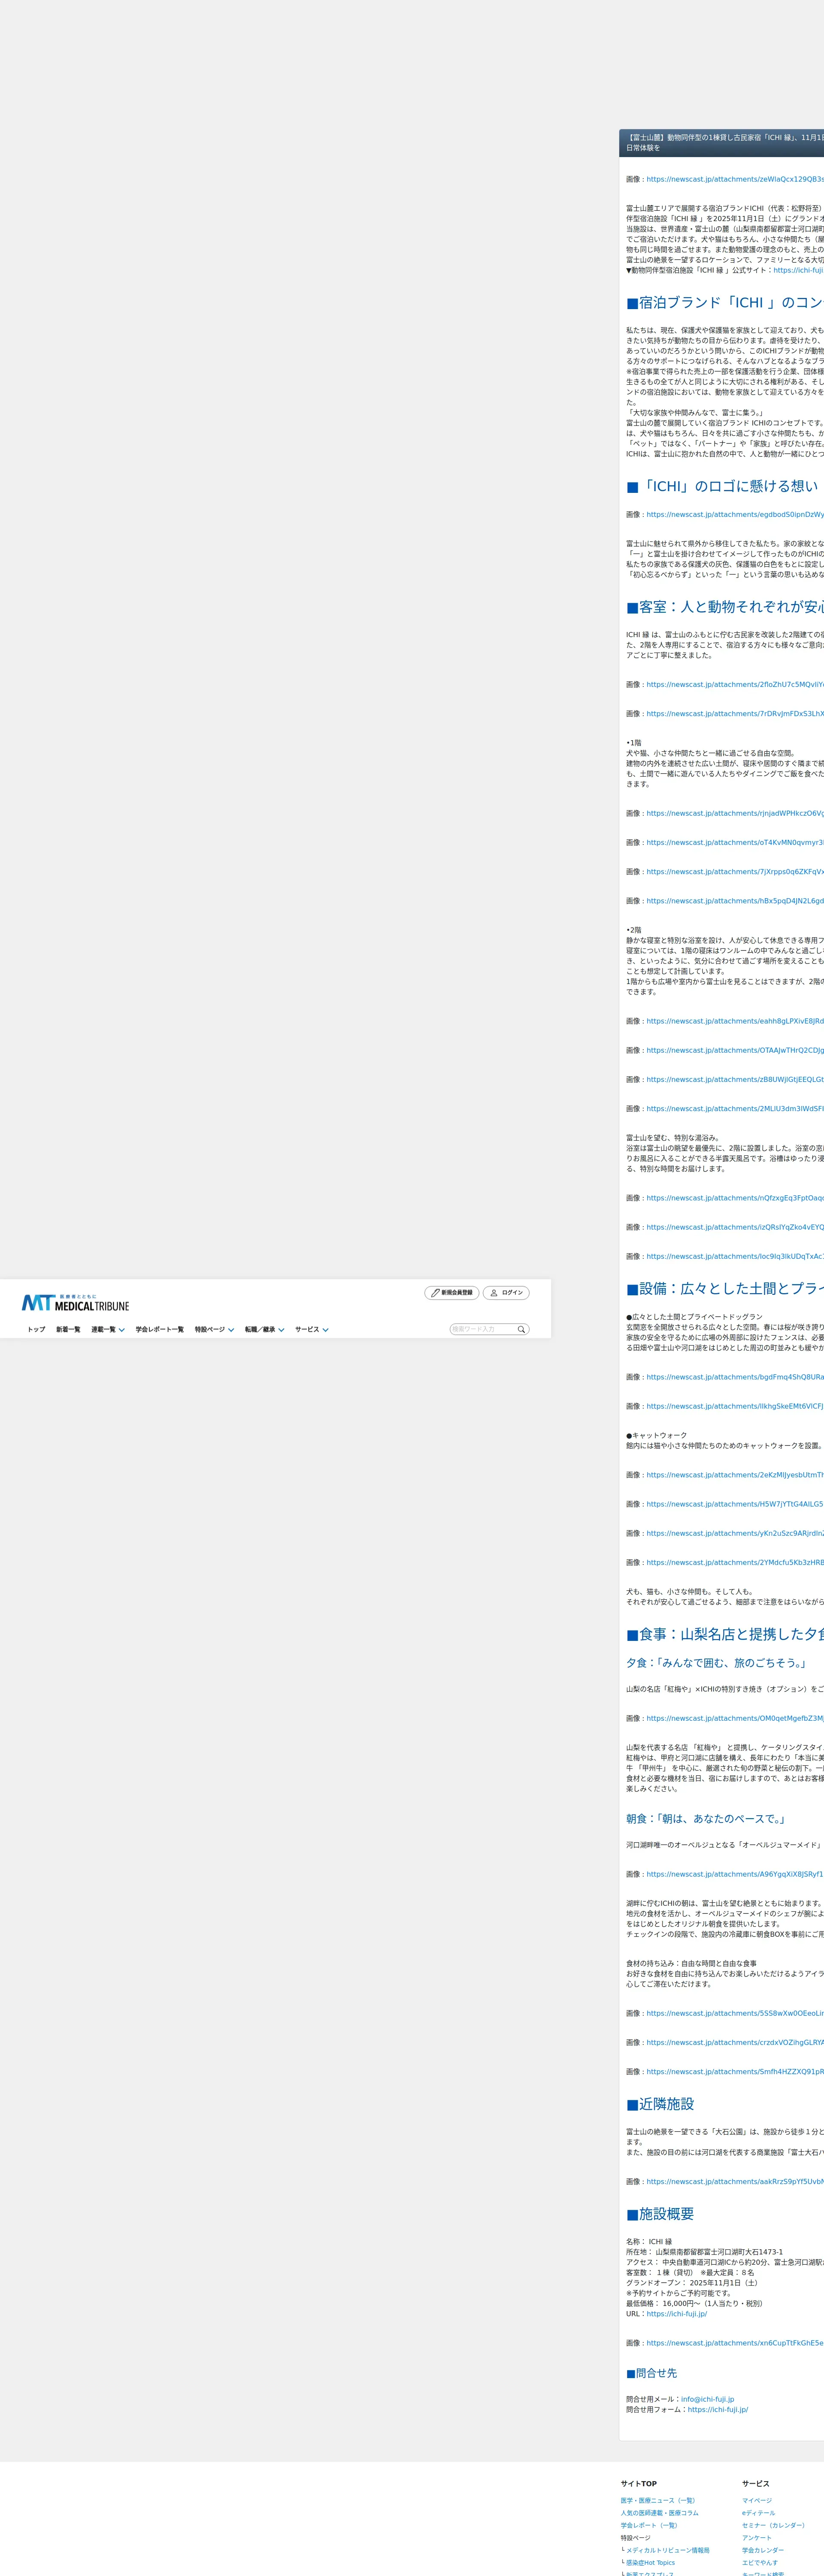
Task: Open footer link アンケート
Action: (757, 2538)
